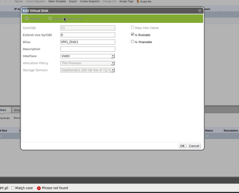Open the Storage Domain dropdown

pyautogui.click(x=88, y=70)
